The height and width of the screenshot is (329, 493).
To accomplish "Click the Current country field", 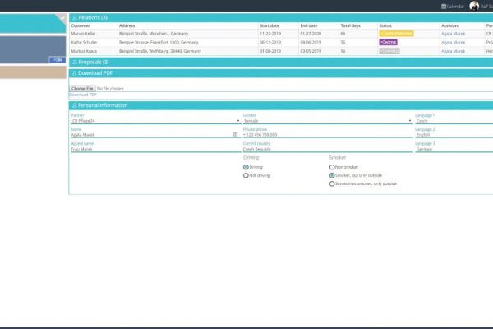I will (x=328, y=149).
